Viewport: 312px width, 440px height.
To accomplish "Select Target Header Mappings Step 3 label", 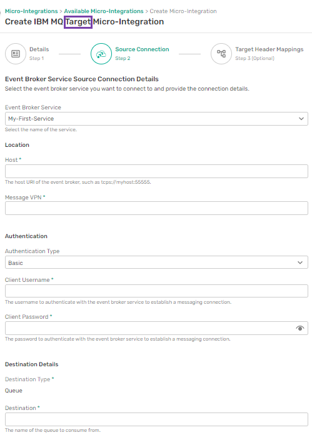I will click(x=269, y=54).
